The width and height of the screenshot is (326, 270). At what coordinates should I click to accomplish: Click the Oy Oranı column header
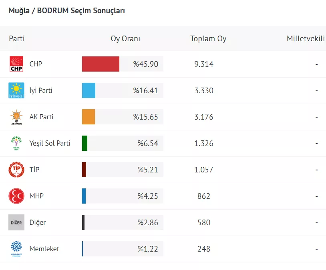pos(125,39)
